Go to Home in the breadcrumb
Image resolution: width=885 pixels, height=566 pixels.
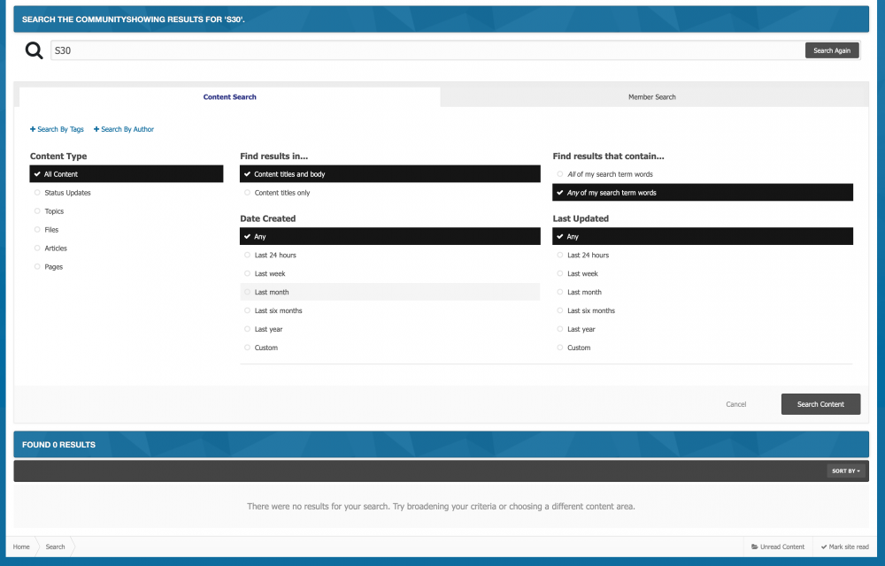tap(21, 547)
